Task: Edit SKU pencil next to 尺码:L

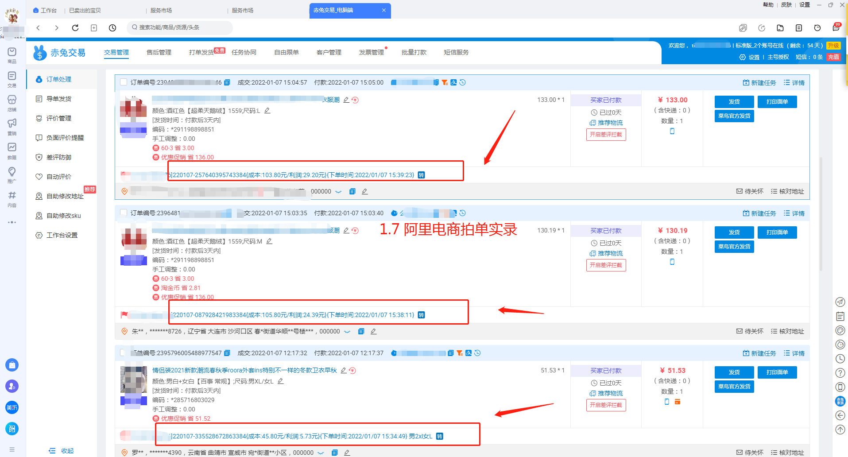Action: coord(267,111)
